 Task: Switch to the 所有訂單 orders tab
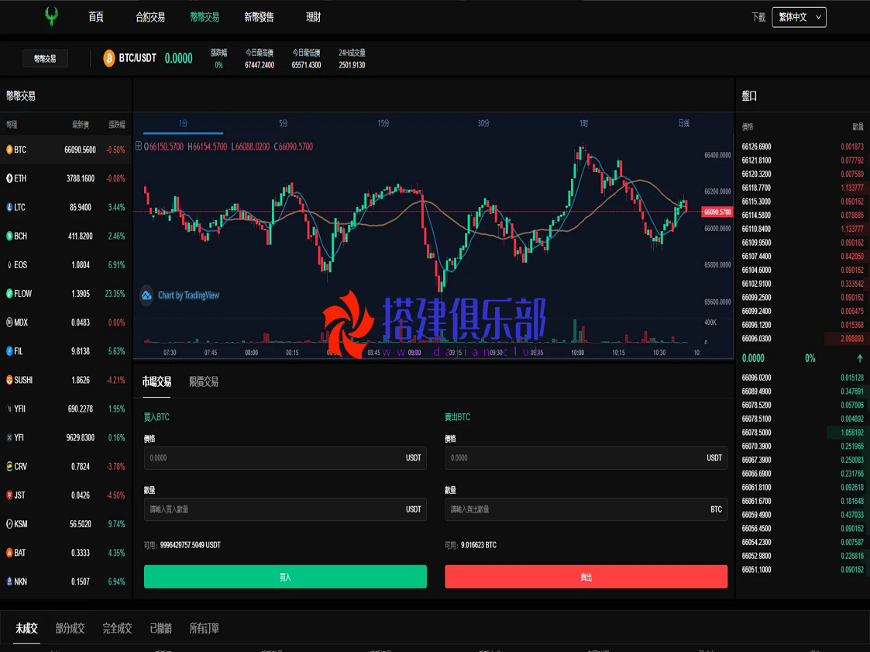(x=205, y=628)
